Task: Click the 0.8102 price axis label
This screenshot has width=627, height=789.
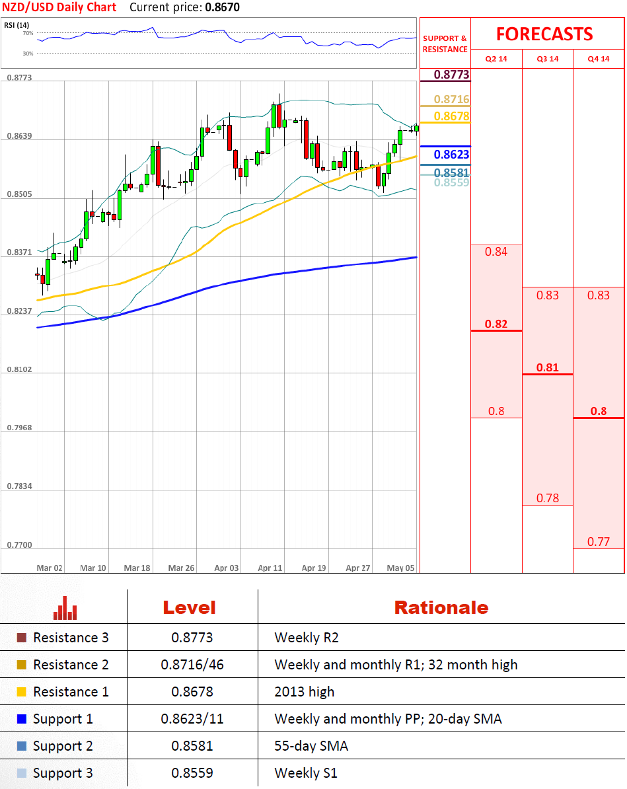Action: point(20,369)
